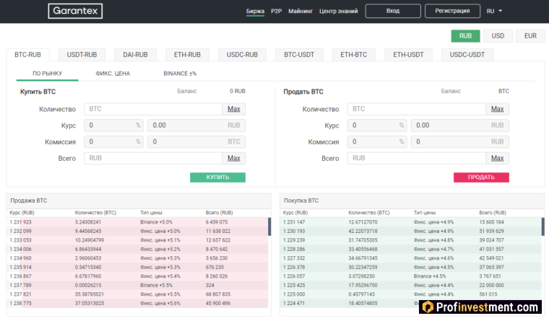Click buy total 22 000 000 cell
The height and width of the screenshot is (321, 549).
tap(492, 286)
